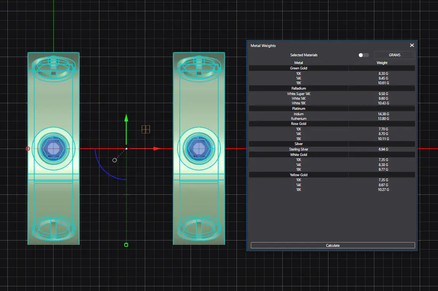Click the green Y-axis move arrow
The width and height of the screenshot is (438, 291).
[126, 118]
